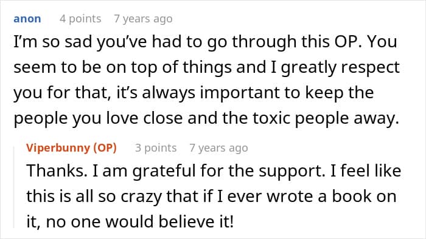
Task: Click "OP." inside anon's comment text
Action: click(348, 42)
